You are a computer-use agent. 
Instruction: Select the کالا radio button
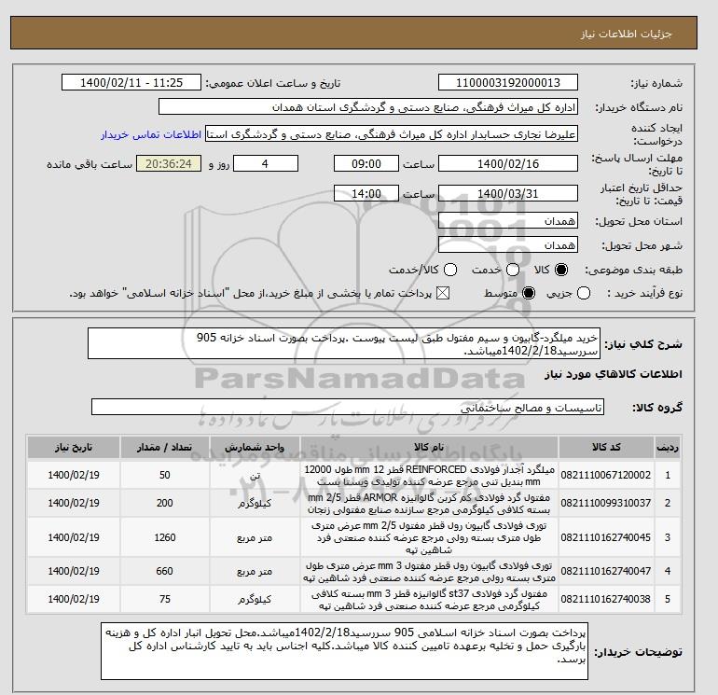click(561, 270)
